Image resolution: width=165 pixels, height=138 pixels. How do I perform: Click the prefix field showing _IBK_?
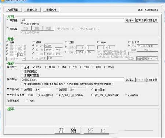click(x=42, y=89)
